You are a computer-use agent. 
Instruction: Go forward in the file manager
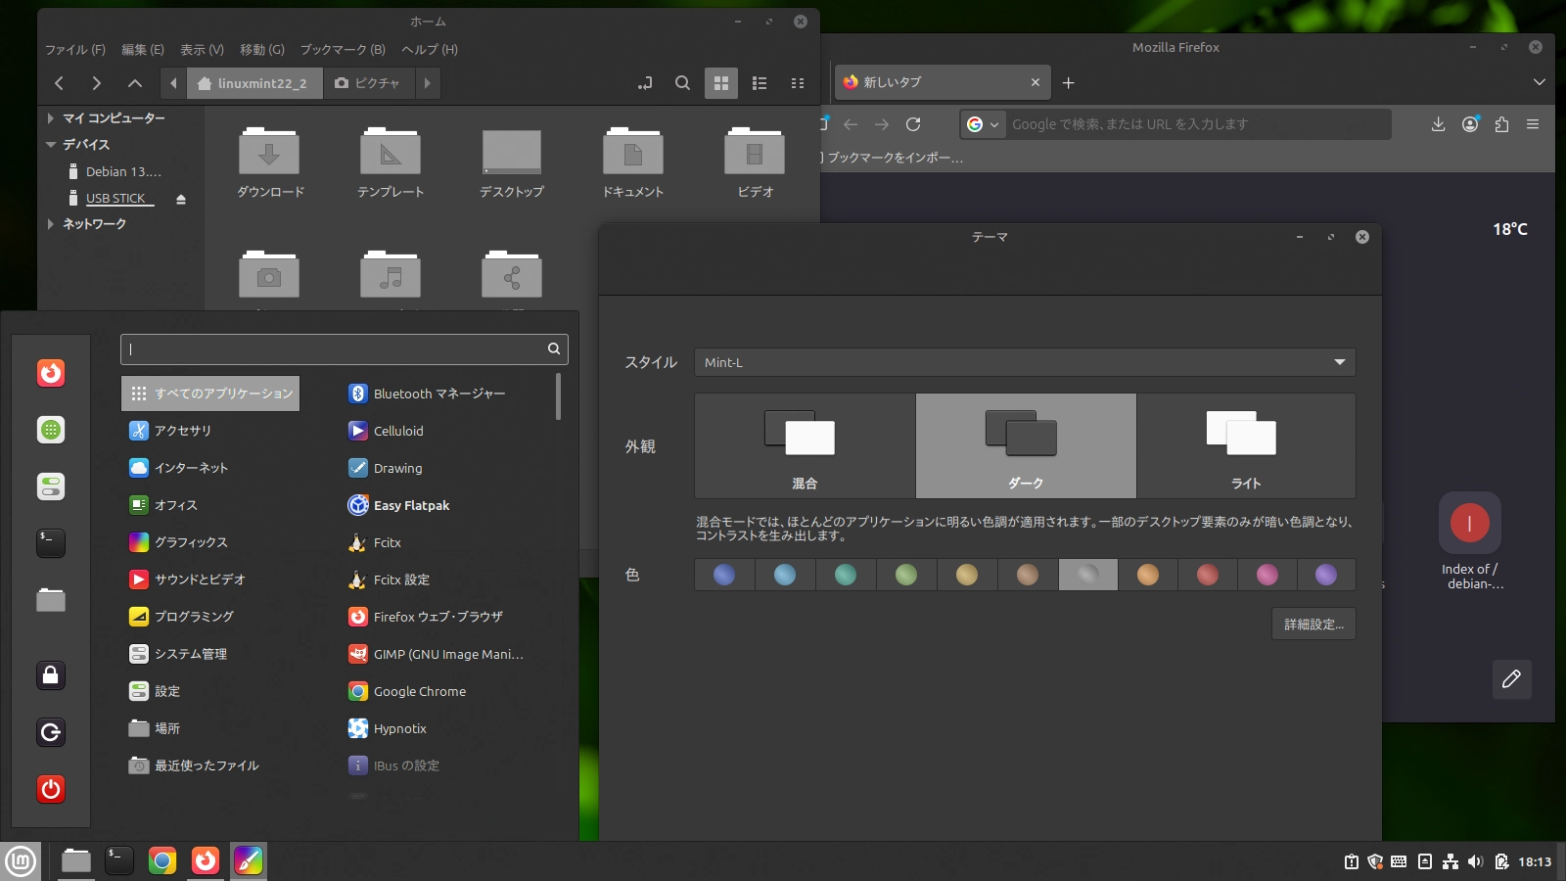click(96, 83)
